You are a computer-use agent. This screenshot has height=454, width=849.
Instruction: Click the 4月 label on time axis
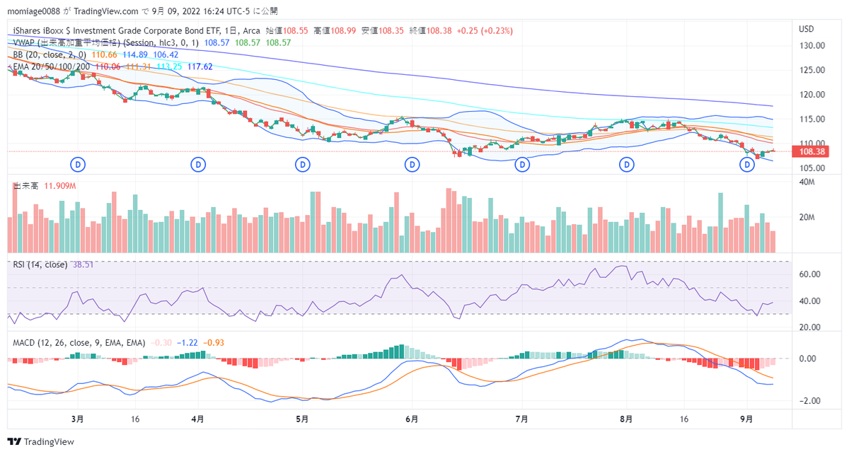pos(198,419)
